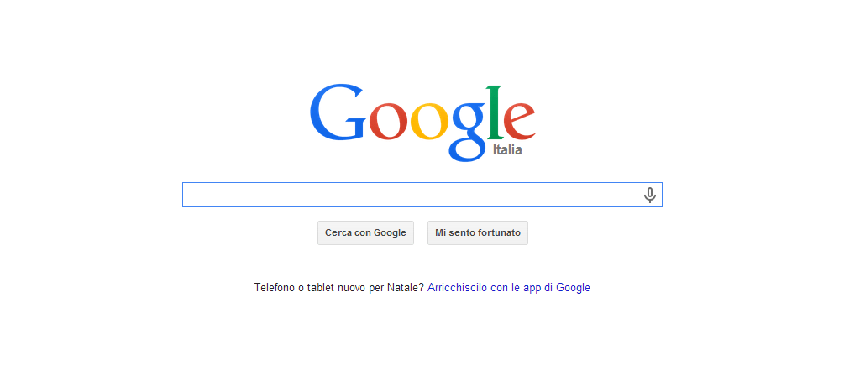Viewport: 860px width, 376px height.
Task: Click the Telefono o tablet nuovo text
Action: 311,287
